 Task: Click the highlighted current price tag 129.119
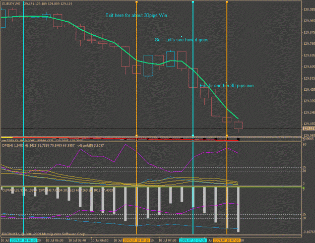click(x=309, y=129)
